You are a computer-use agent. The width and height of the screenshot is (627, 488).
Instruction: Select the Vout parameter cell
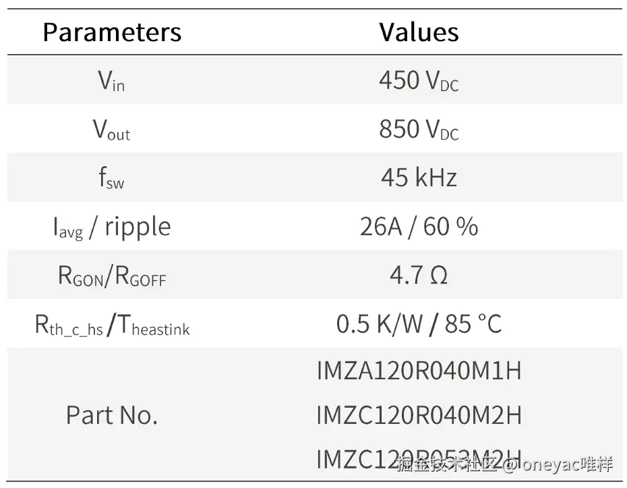point(112,130)
